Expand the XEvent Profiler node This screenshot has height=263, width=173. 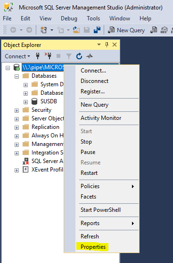click(x=16, y=170)
